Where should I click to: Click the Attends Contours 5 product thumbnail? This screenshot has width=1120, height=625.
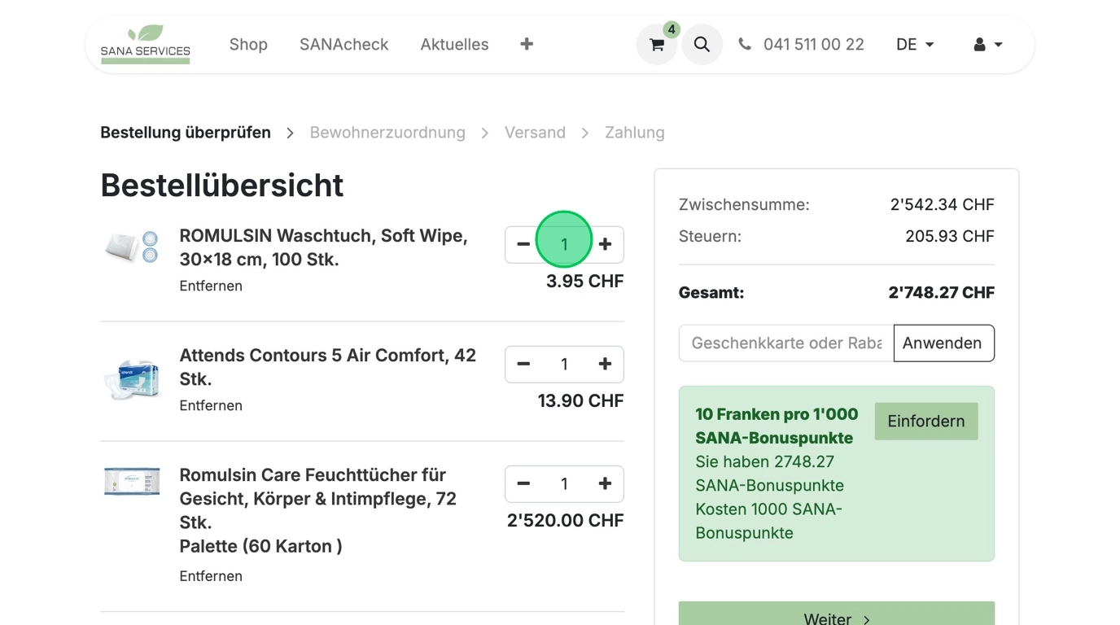click(131, 379)
